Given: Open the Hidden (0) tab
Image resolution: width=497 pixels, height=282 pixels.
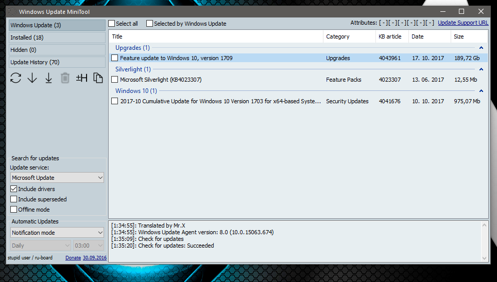Looking at the screenshot, I should (x=57, y=50).
